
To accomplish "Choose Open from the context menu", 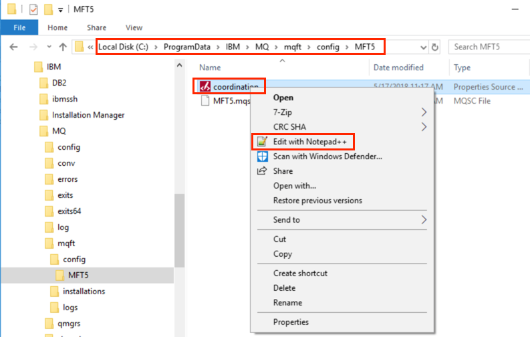I will click(x=283, y=98).
